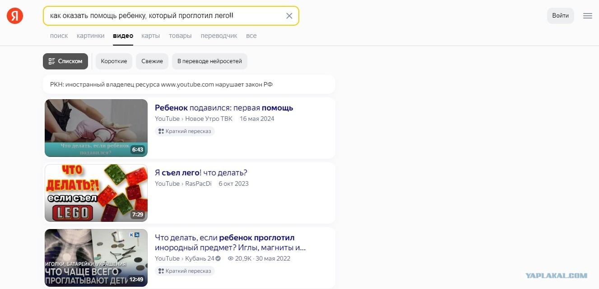Open the переводчик tab

pos(219,36)
